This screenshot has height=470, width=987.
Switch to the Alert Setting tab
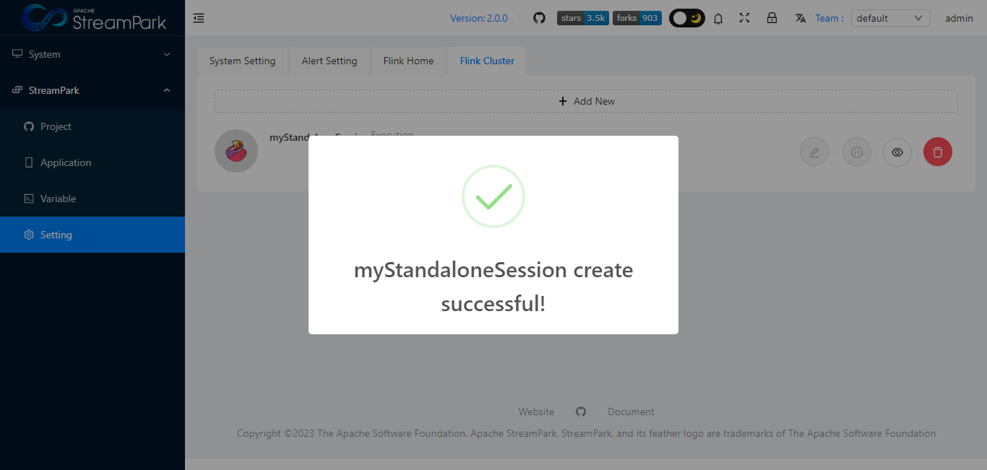pos(329,61)
